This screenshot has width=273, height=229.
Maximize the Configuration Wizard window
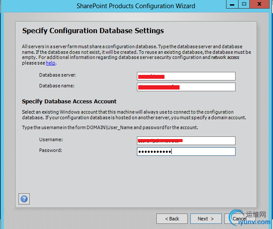coord(244,4)
